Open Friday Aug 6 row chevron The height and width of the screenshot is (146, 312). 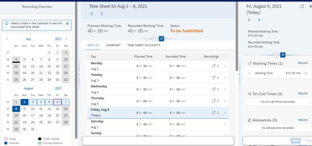pyautogui.click(x=225, y=113)
